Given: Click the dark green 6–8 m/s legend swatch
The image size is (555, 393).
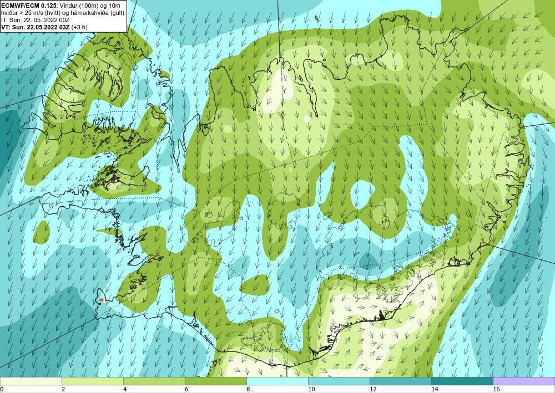Looking at the screenshot, I should click(215, 381).
